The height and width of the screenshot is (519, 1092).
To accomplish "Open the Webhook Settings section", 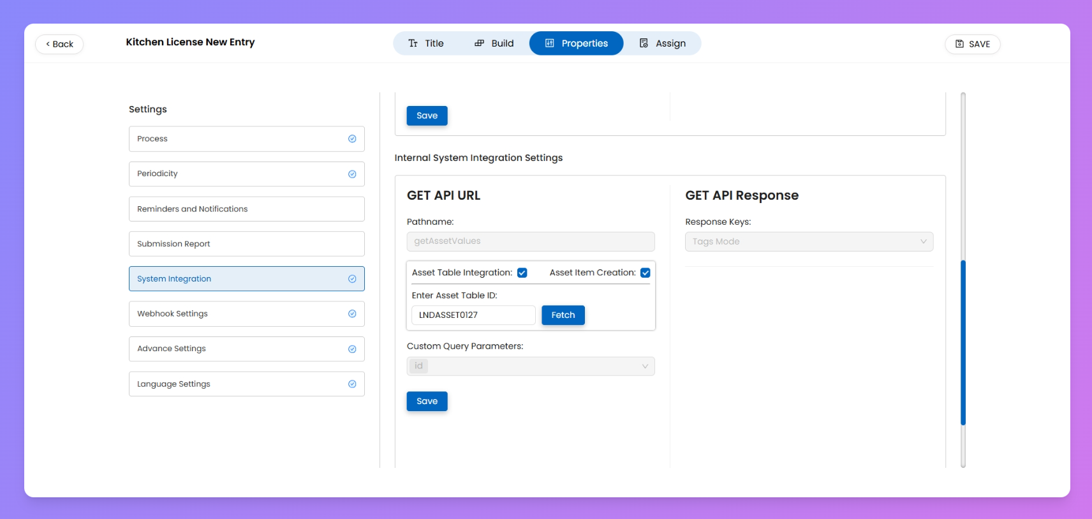I will [247, 314].
